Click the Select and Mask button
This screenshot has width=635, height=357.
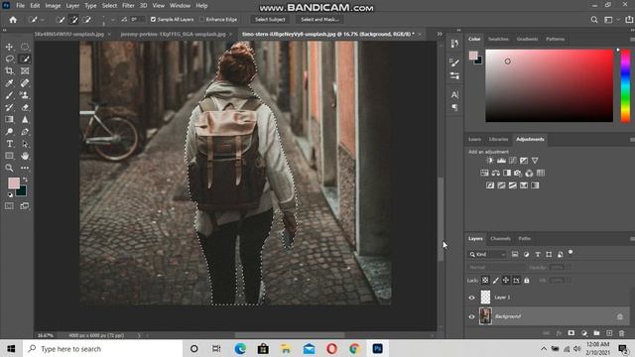pyautogui.click(x=319, y=20)
